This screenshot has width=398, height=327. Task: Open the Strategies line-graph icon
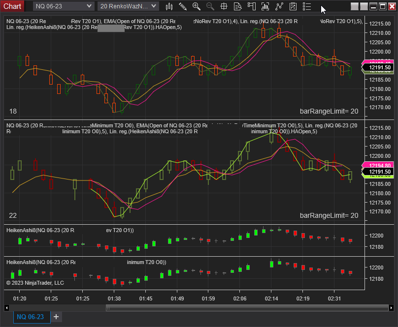pyautogui.click(x=279, y=6)
